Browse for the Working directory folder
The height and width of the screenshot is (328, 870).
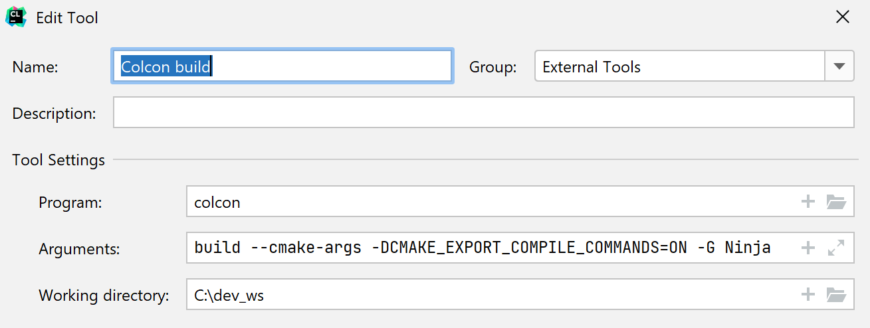click(835, 295)
